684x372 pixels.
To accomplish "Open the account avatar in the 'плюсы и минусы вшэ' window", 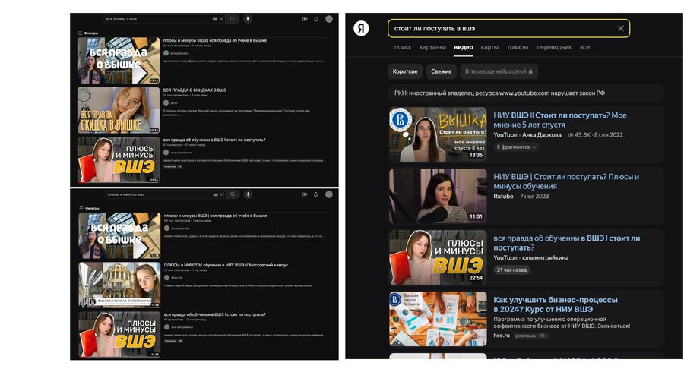I will click(329, 194).
